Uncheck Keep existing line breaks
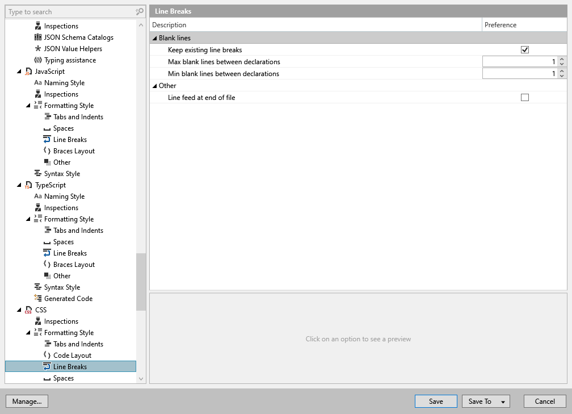Viewport: 572px width, 414px height. pyautogui.click(x=525, y=49)
